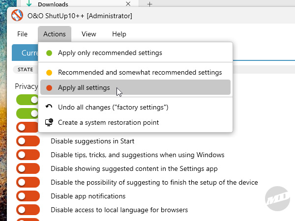
Task: Open a new browser tab with plus button
Action: [x=150, y=4]
